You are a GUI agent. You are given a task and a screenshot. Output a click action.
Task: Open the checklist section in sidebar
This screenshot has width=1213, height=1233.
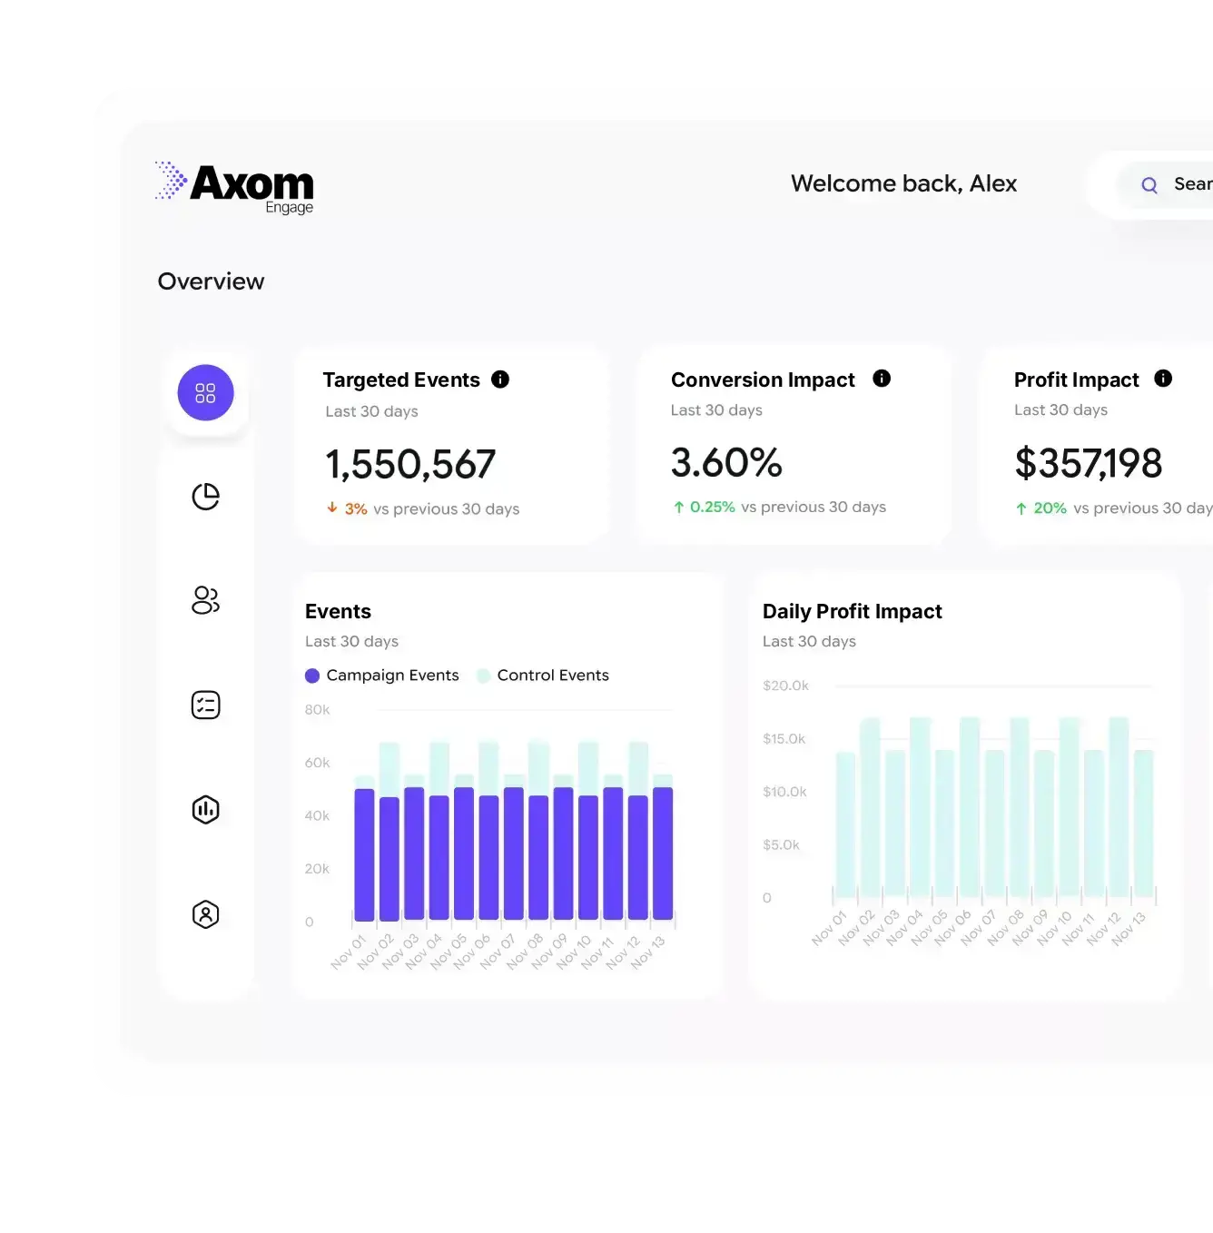pyautogui.click(x=206, y=705)
